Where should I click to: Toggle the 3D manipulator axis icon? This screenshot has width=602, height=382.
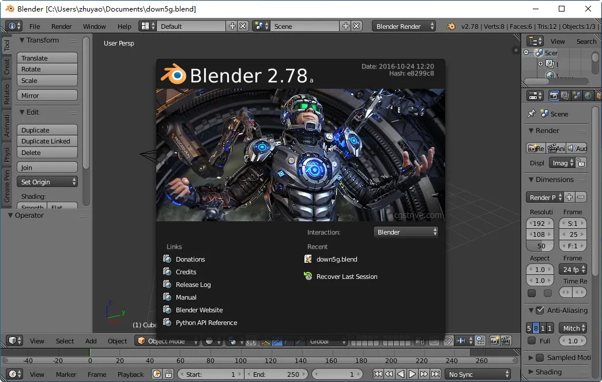[265, 341]
